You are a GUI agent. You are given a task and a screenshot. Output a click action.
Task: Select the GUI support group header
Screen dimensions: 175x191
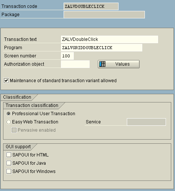coord(18,147)
